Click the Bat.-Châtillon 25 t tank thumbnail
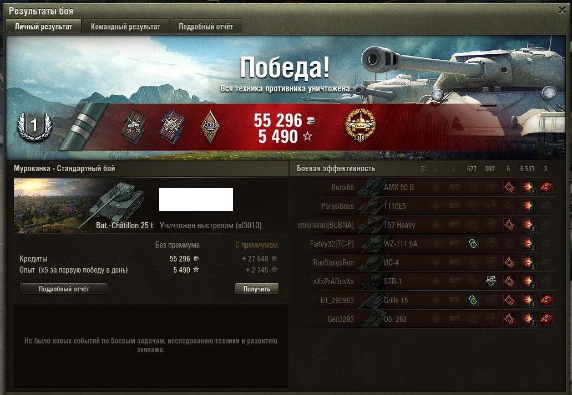This screenshot has width=572, height=395. click(x=79, y=205)
